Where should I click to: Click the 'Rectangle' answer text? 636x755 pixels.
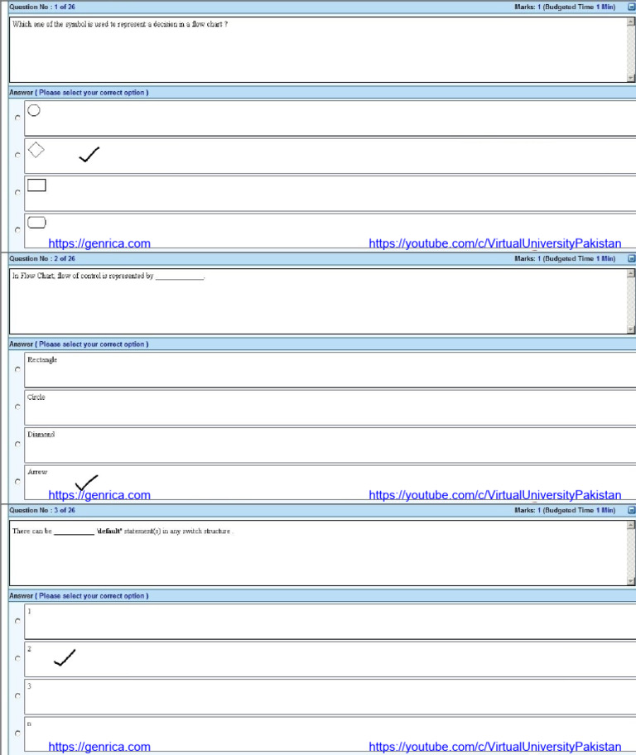click(42, 359)
